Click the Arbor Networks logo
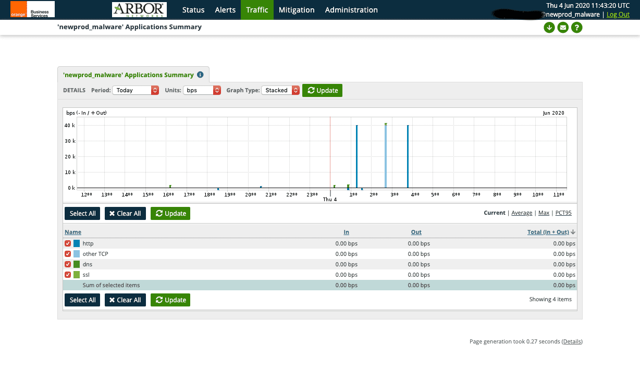The width and height of the screenshot is (640, 369). (139, 9)
